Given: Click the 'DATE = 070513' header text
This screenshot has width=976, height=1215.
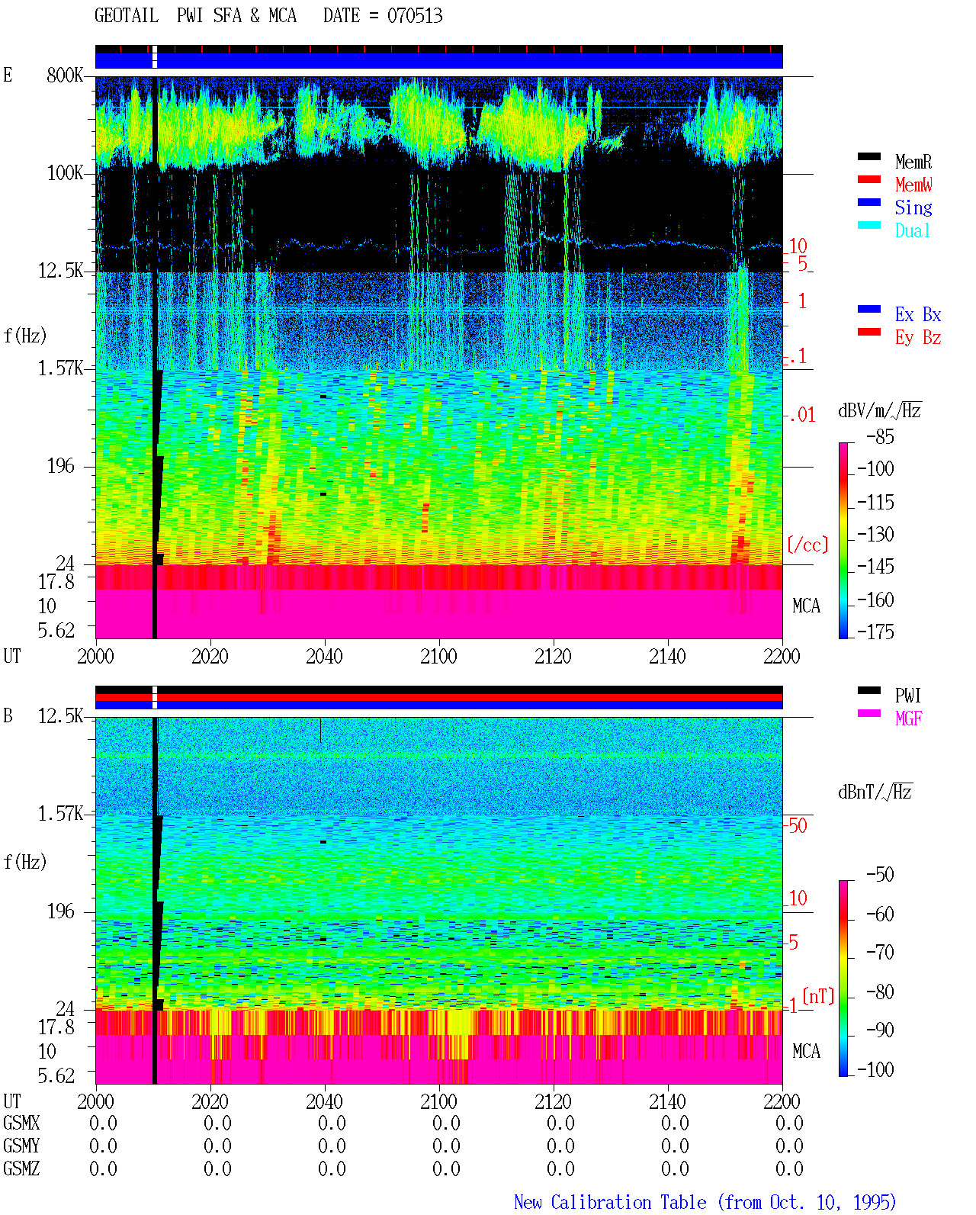Looking at the screenshot, I should click(x=383, y=16).
